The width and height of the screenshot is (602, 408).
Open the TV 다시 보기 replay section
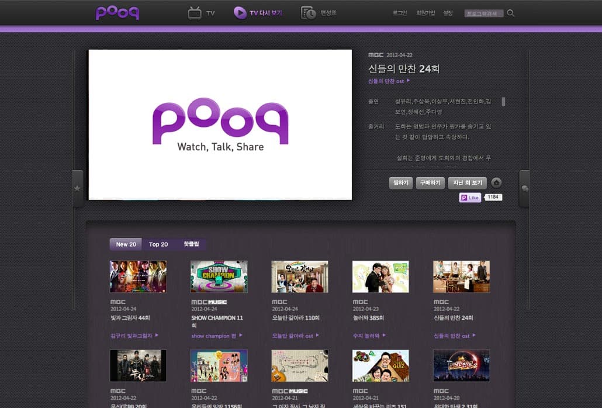coord(258,13)
